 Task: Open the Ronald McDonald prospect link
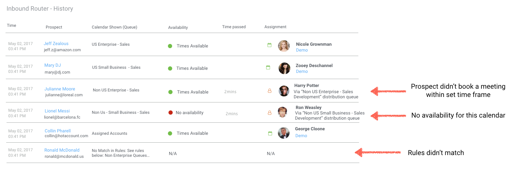[x=62, y=150]
